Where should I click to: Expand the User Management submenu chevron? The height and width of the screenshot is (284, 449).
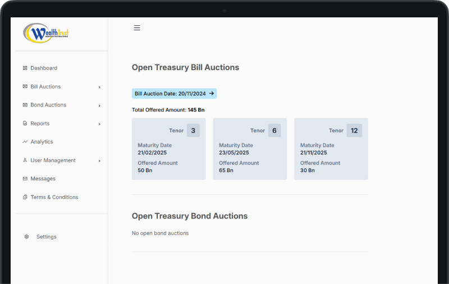point(99,161)
